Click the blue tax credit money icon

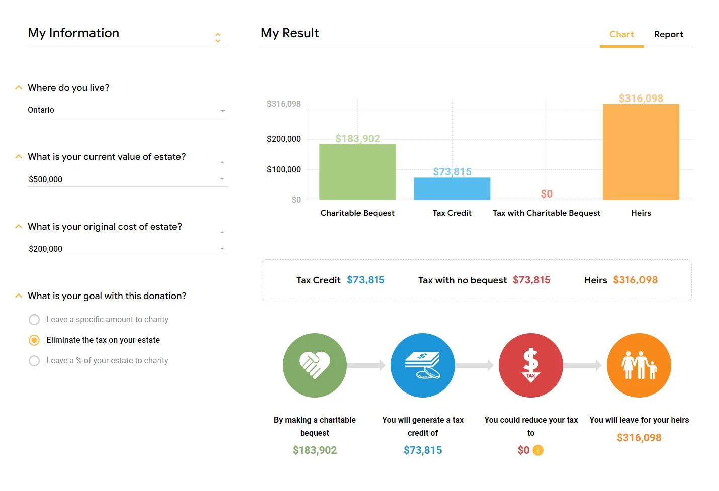point(423,365)
